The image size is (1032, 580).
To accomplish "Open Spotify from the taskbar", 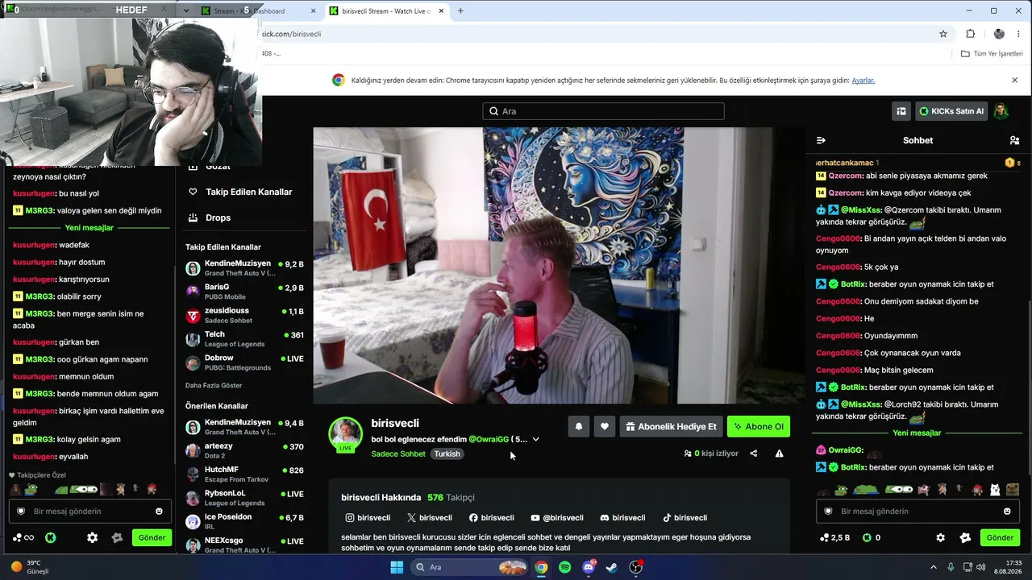I will (x=564, y=567).
